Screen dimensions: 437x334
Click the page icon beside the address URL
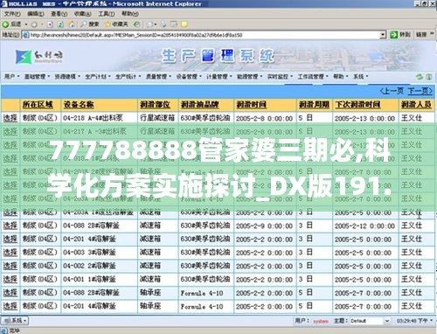click(25, 35)
